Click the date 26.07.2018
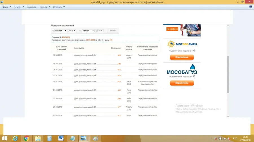This screenshot has width=254, height=142. click(x=58, y=70)
